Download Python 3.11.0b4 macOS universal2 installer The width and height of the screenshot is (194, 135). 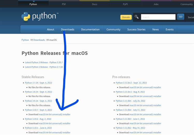click(145, 114)
